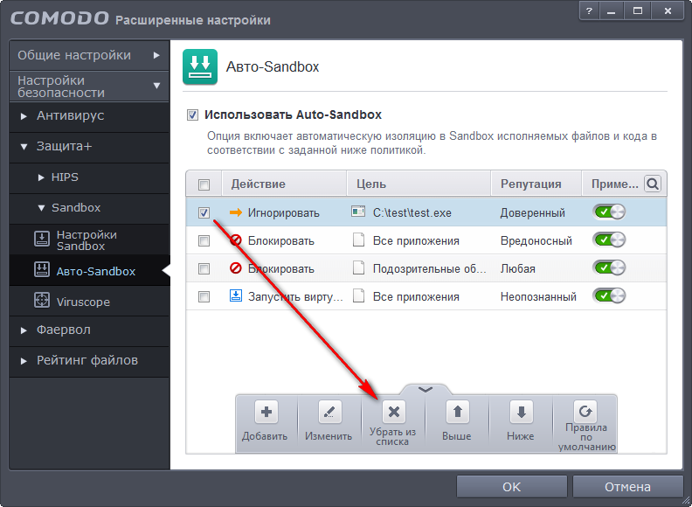Viewport: 692px width, 507px height.
Task: Restore Правила по умолчанию
Action: point(585,412)
